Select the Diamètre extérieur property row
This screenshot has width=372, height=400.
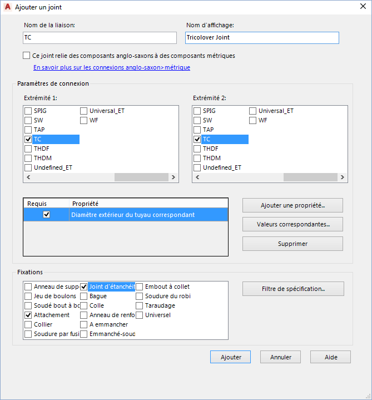(148, 215)
